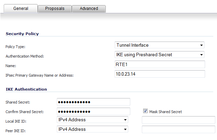The height and width of the screenshot is (140, 217).
Task: Open the Peer IKE ID type dropdown
Action: tap(93, 129)
